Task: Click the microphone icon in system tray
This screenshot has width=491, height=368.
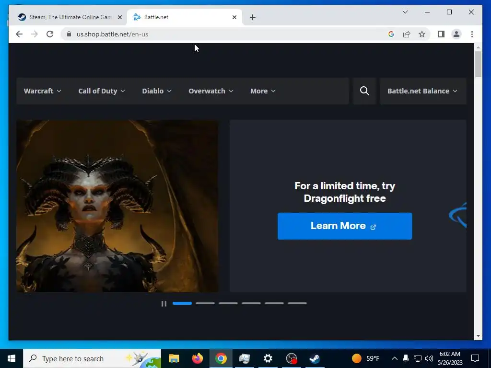Action: pos(406,358)
